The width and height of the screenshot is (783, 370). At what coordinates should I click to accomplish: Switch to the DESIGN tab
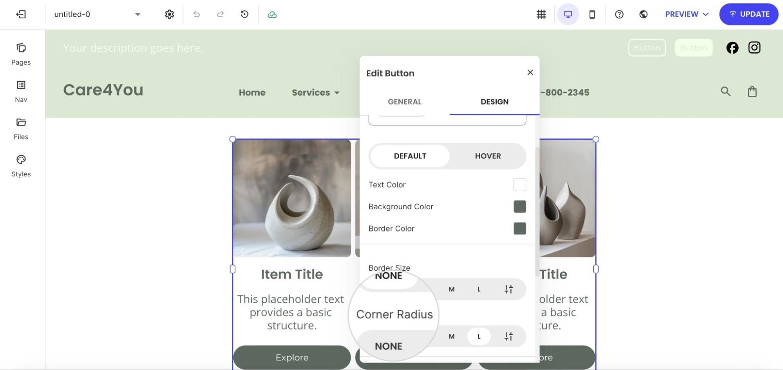click(495, 102)
